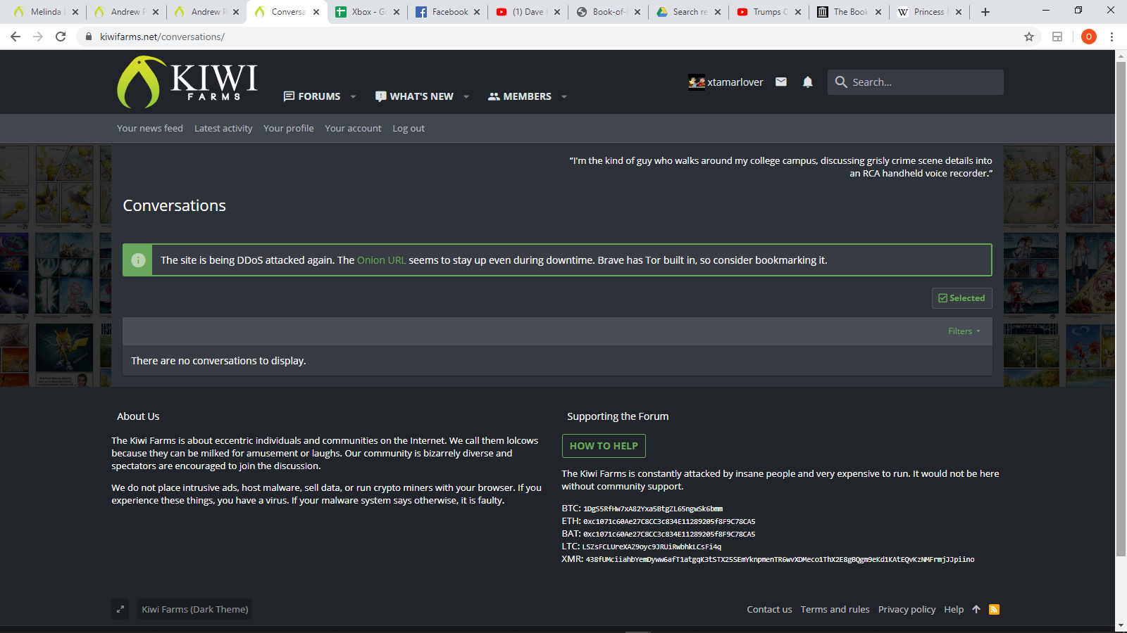Close the Xbox tab
Viewport: 1127px width, 633px height.
pyautogui.click(x=397, y=12)
